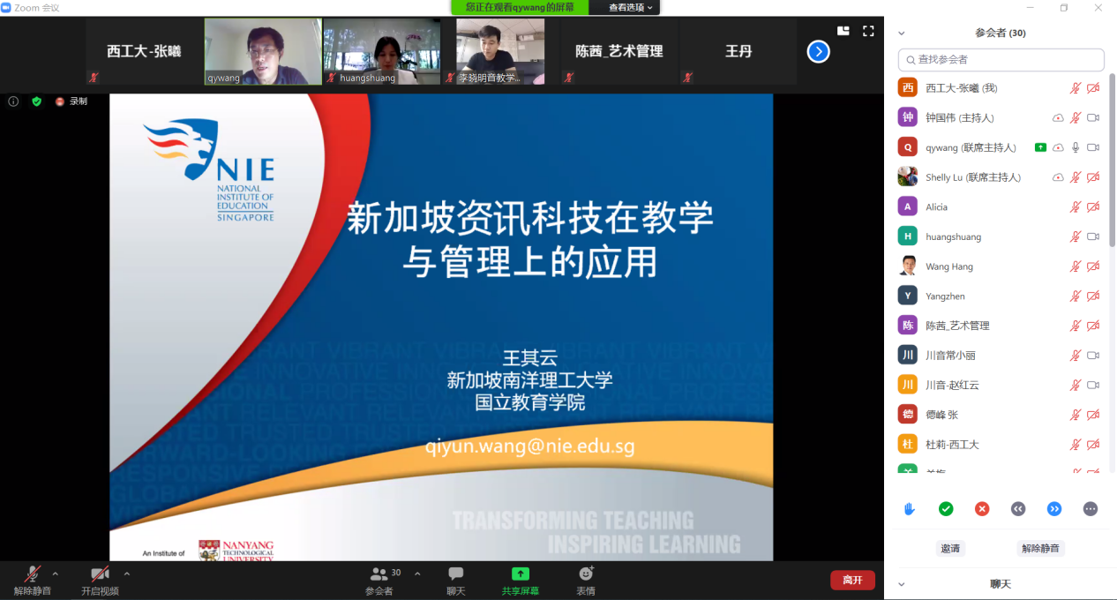Collapse the 参会者 (30) panel chevron

902,34
